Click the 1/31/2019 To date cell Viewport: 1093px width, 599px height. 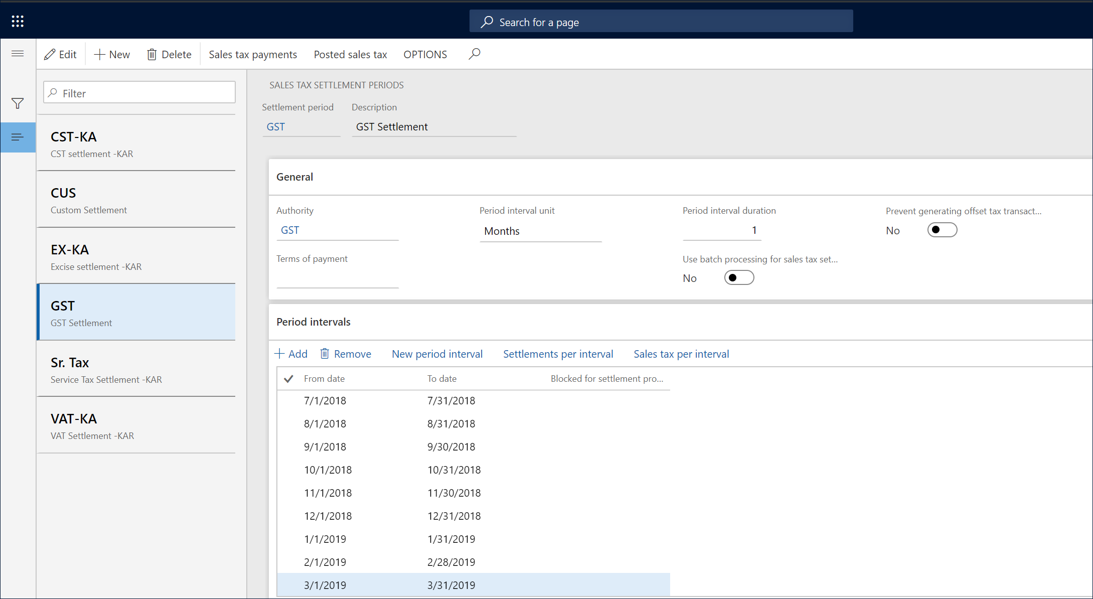click(451, 539)
